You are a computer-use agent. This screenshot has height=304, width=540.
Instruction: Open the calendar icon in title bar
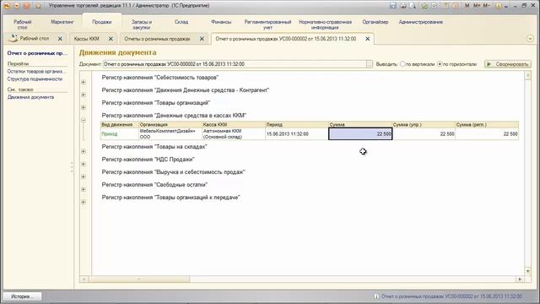pyautogui.click(x=456, y=6)
